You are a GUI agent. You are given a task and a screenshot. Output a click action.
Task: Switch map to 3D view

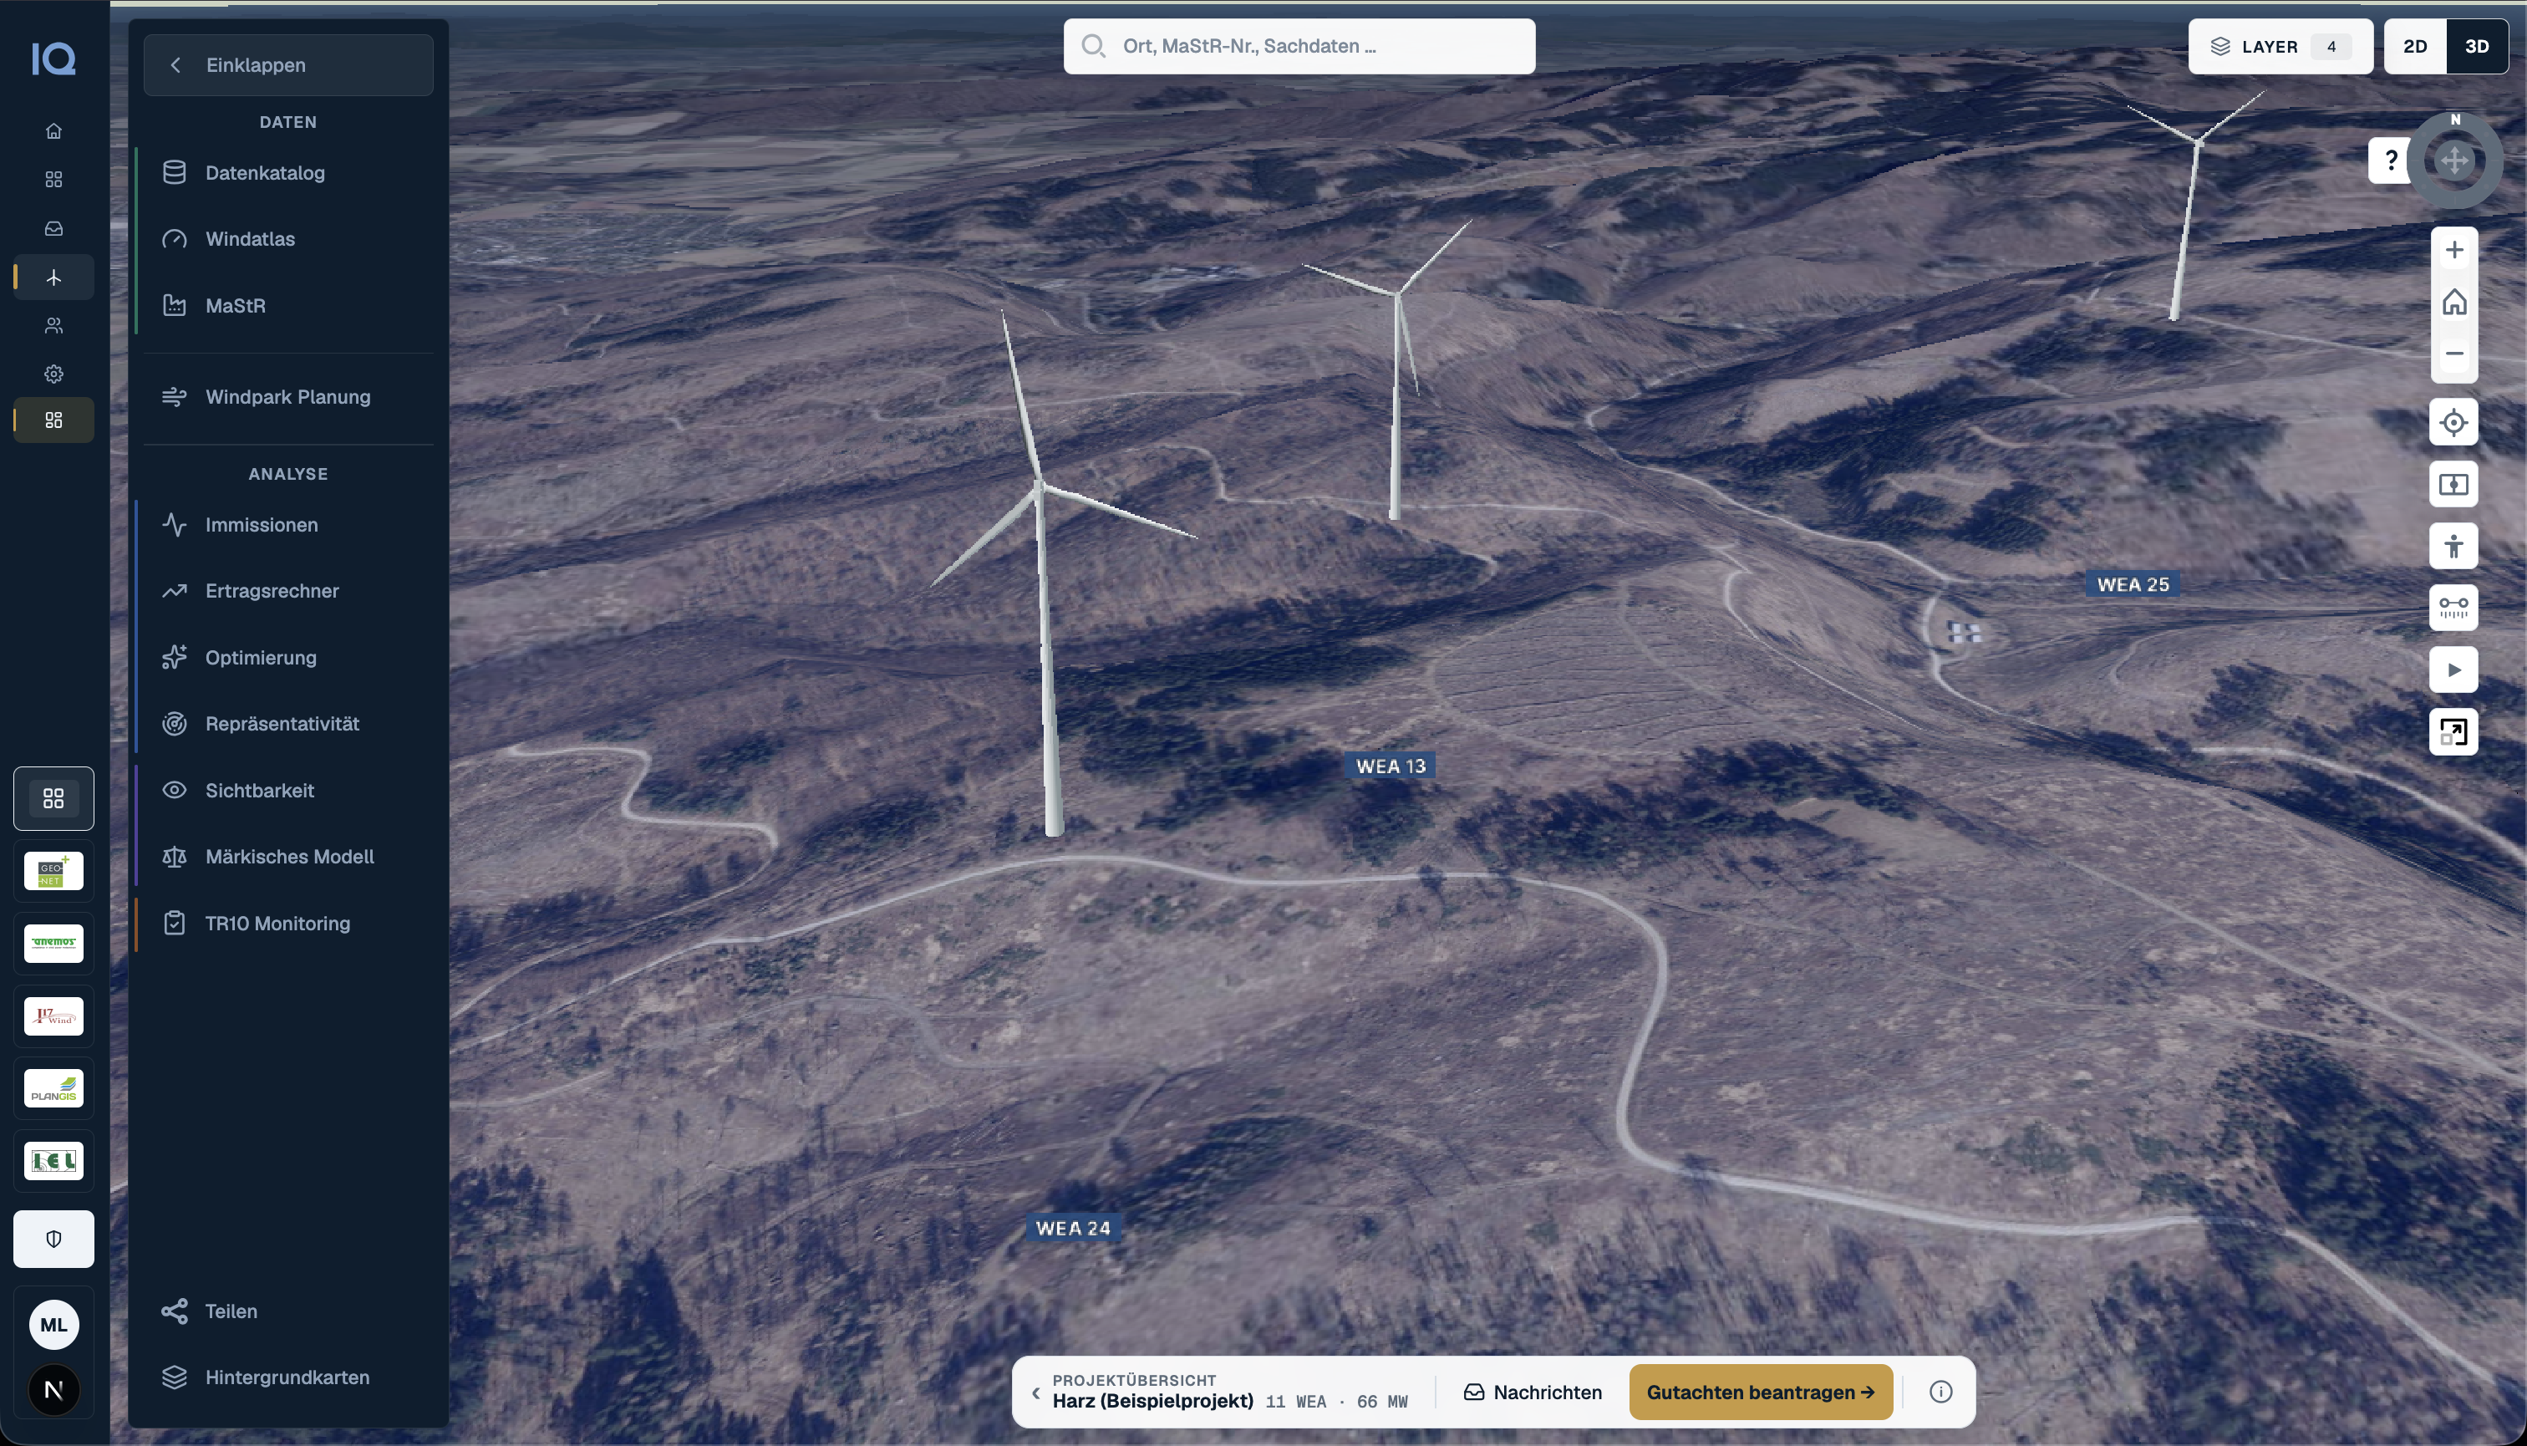(2478, 47)
